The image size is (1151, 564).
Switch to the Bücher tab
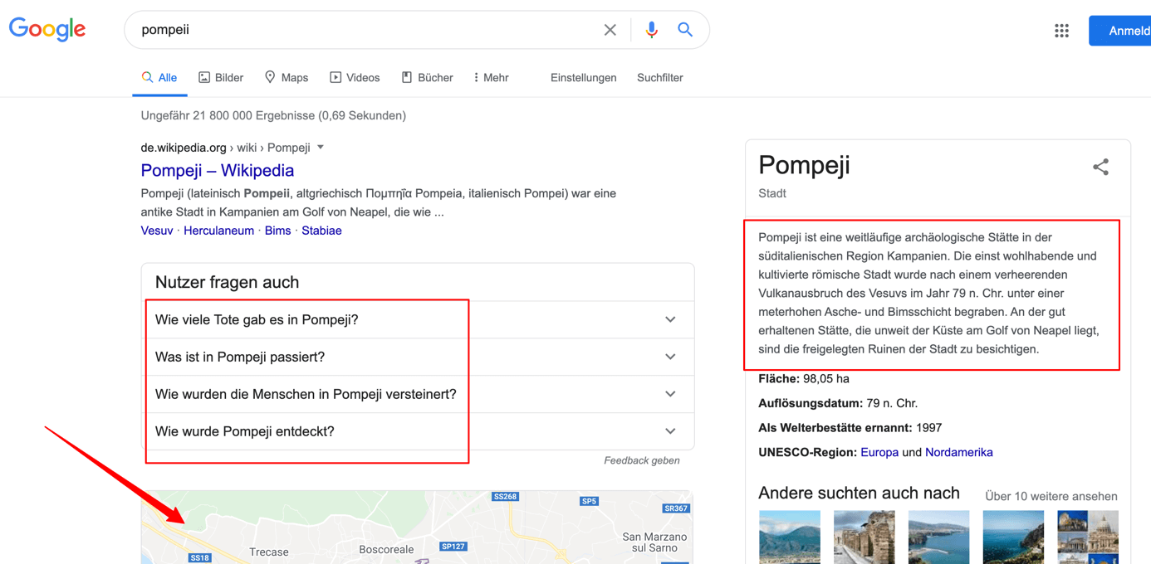pyautogui.click(x=428, y=77)
